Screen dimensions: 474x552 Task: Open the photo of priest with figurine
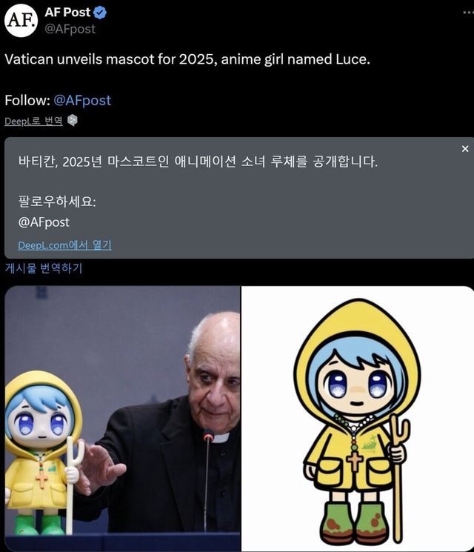click(x=122, y=419)
